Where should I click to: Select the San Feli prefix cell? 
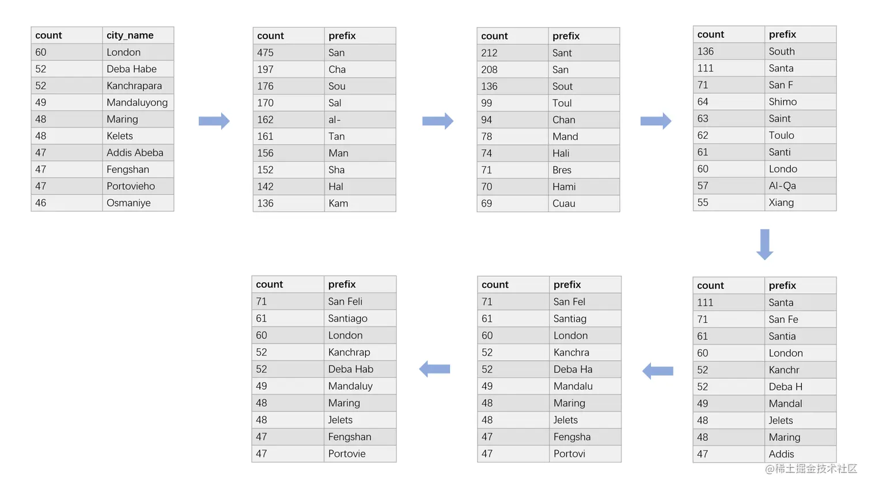360,301
